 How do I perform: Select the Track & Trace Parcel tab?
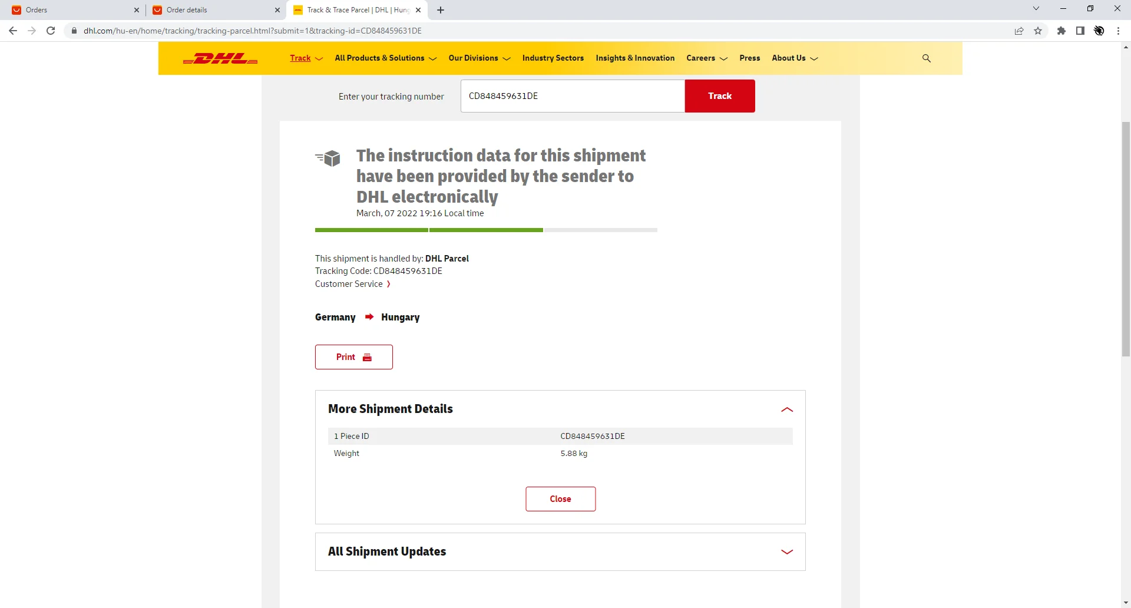pyautogui.click(x=358, y=10)
